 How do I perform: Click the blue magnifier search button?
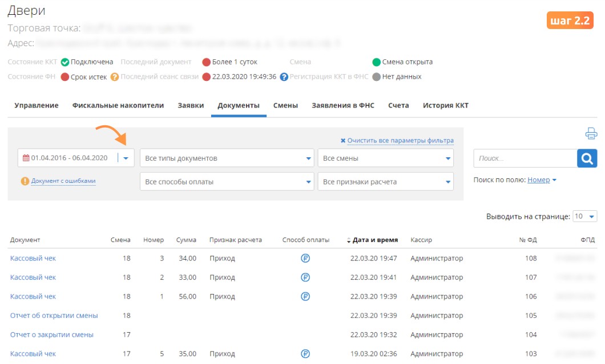[587, 158]
